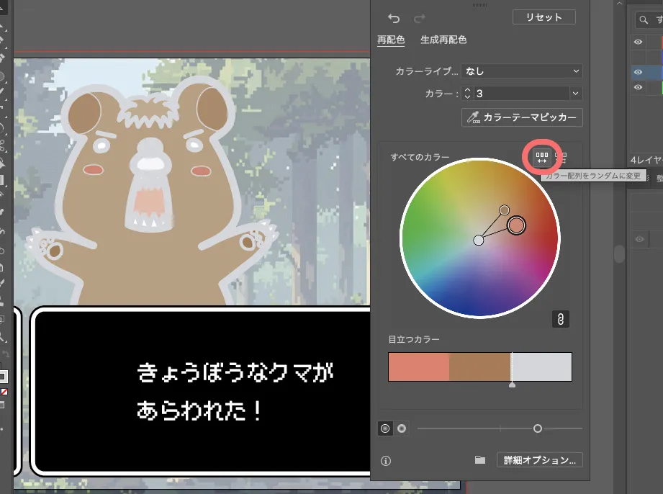The width and height of the screenshot is (663, 494).
Task: Select the show brightness and hue wheel option
Action: (x=402, y=428)
